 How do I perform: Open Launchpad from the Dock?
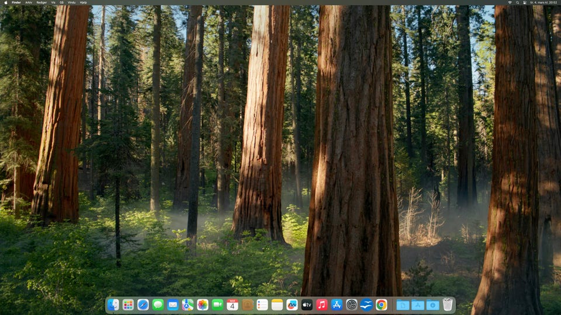coord(128,304)
